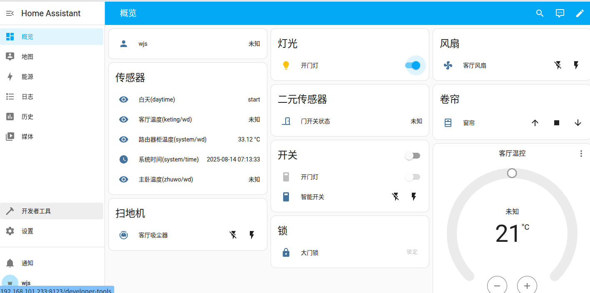Click the 客厅温控 card title
Screen dimensions: 590x293
512,153
